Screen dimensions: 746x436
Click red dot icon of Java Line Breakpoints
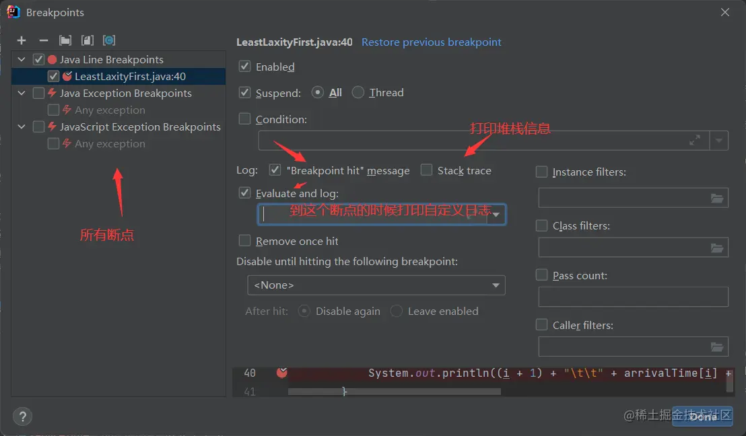53,59
